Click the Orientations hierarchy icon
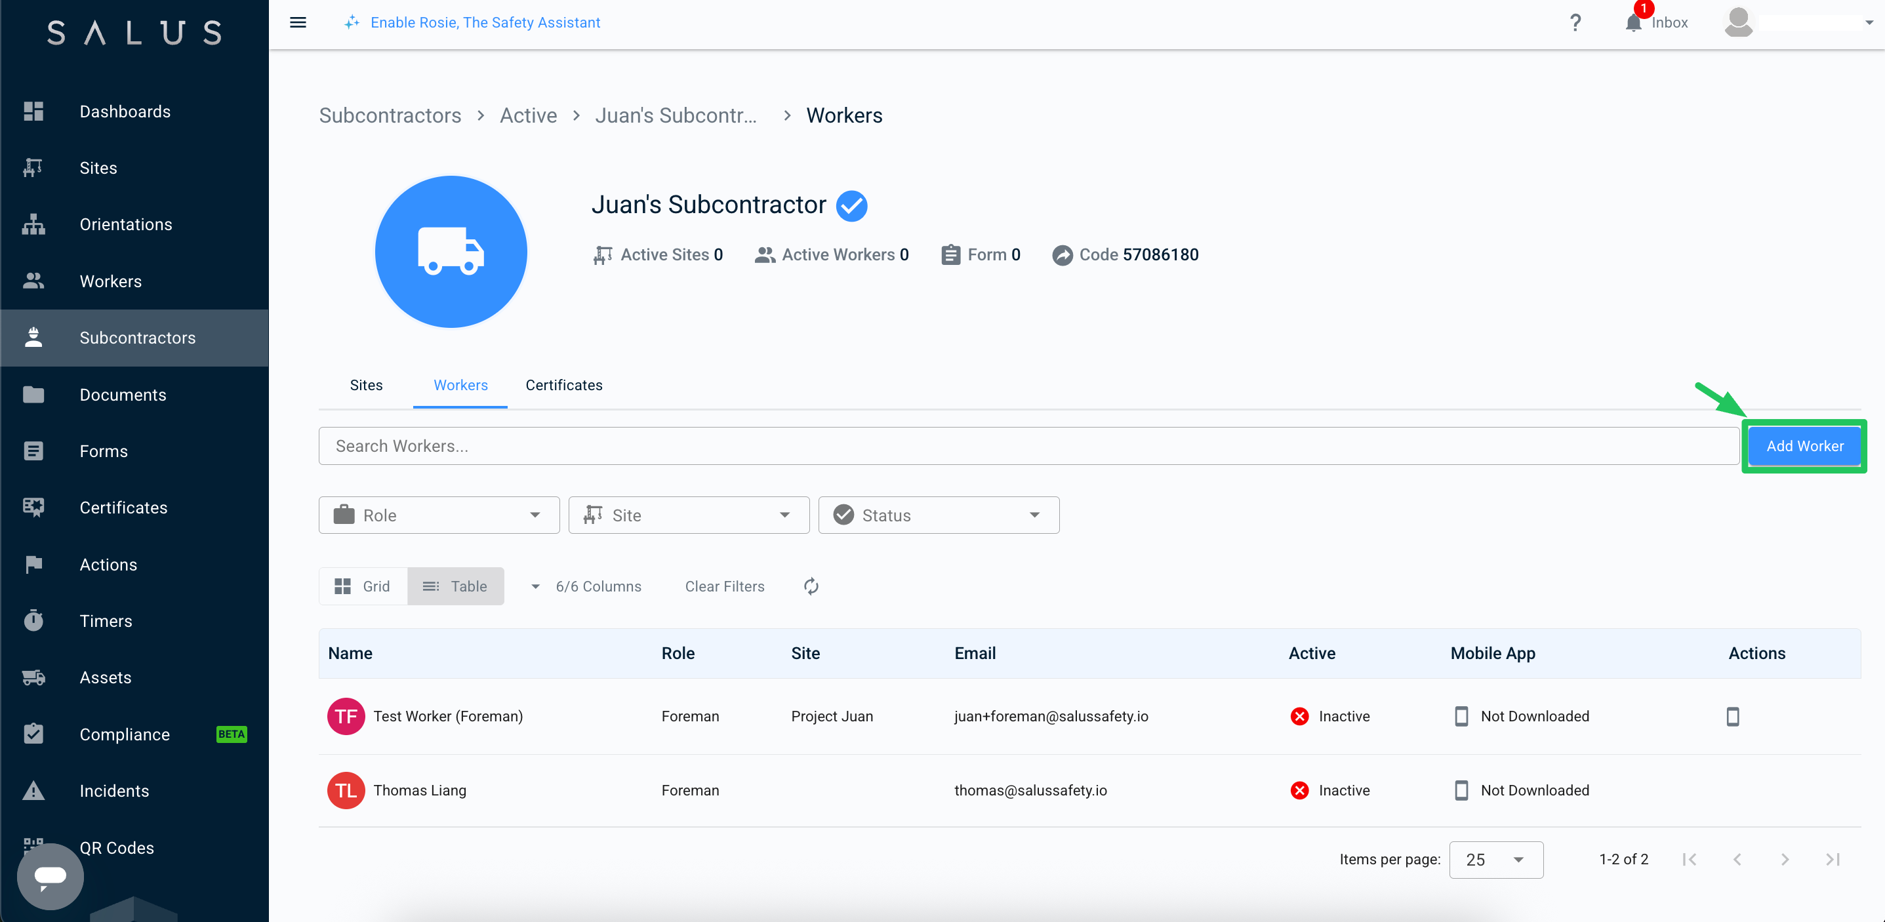The width and height of the screenshot is (1885, 922). [33, 224]
